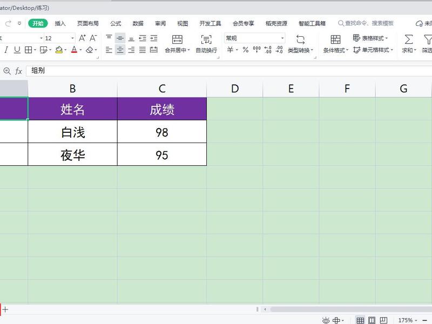
Task: Open the borders dropdown arrow
Action: [35, 50]
